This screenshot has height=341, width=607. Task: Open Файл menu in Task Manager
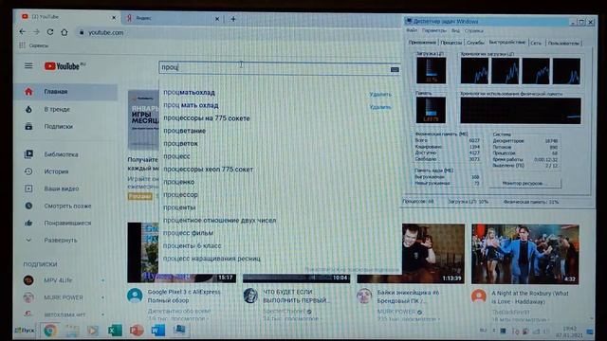pyautogui.click(x=412, y=30)
